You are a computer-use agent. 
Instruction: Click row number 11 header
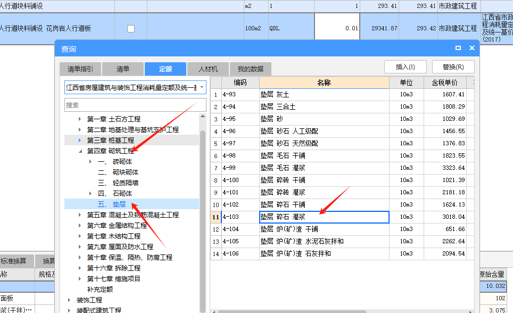[x=216, y=217]
